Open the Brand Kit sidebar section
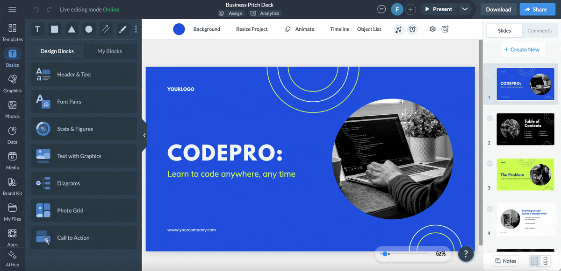 click(x=13, y=186)
